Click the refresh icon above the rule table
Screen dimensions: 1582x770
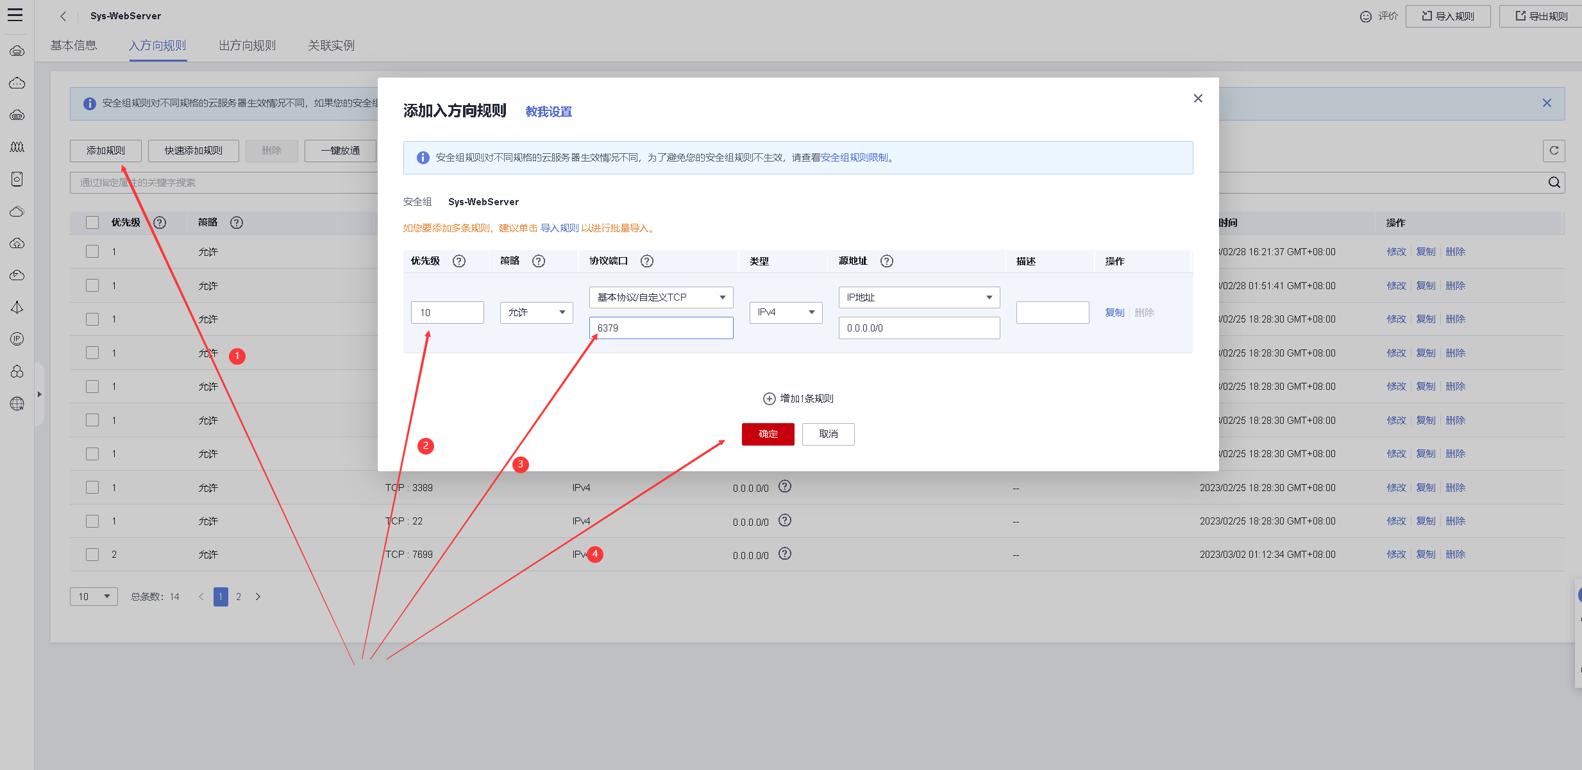pyautogui.click(x=1553, y=151)
